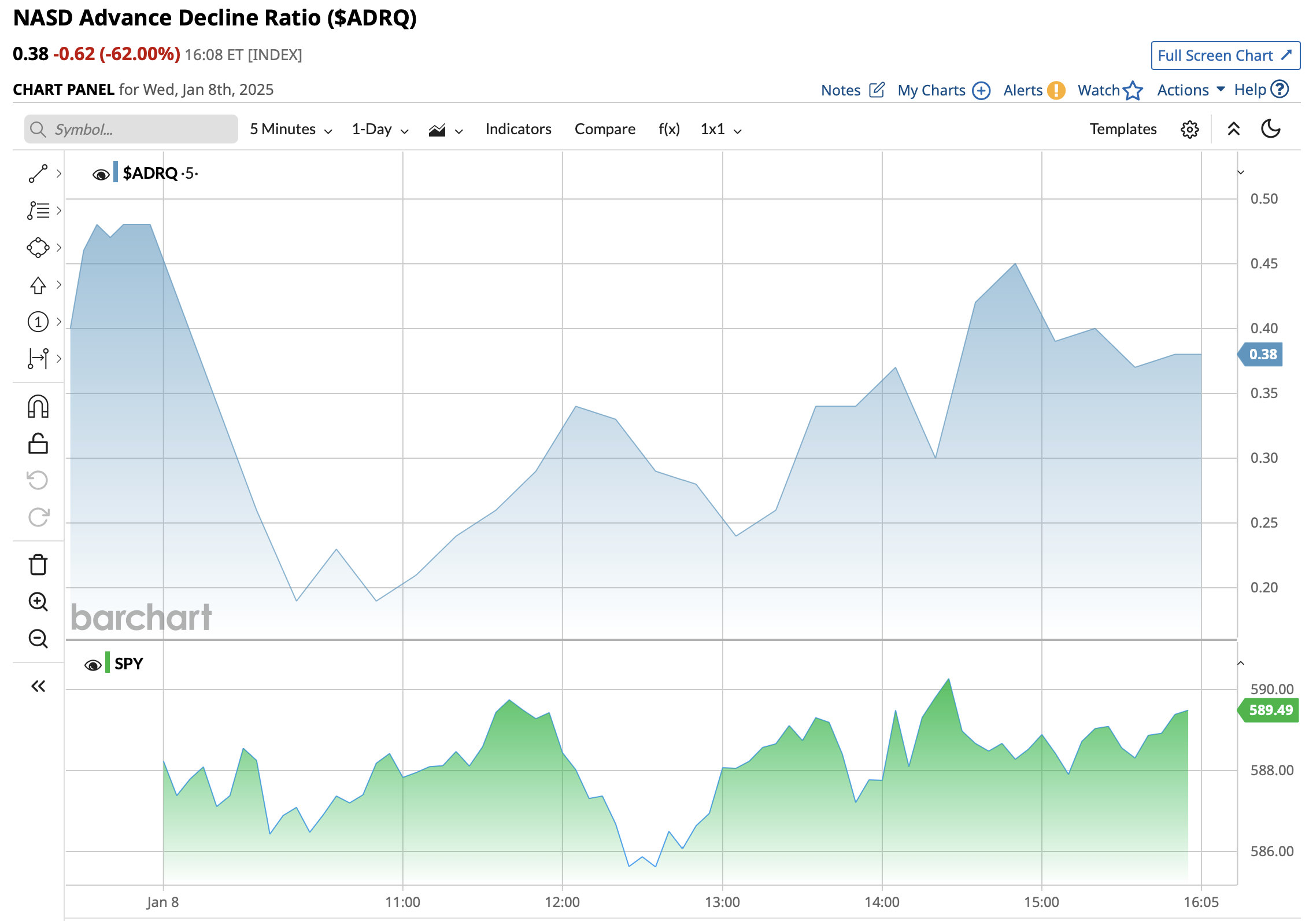Collapse the drawing toolbar with double-arrow
The image size is (1309, 921).
click(38, 686)
